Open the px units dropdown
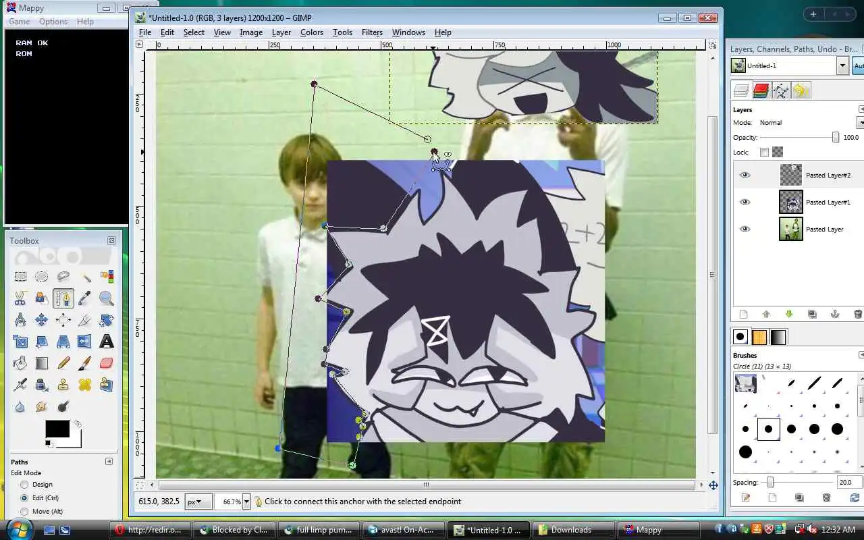864x540 pixels. pyautogui.click(x=198, y=502)
